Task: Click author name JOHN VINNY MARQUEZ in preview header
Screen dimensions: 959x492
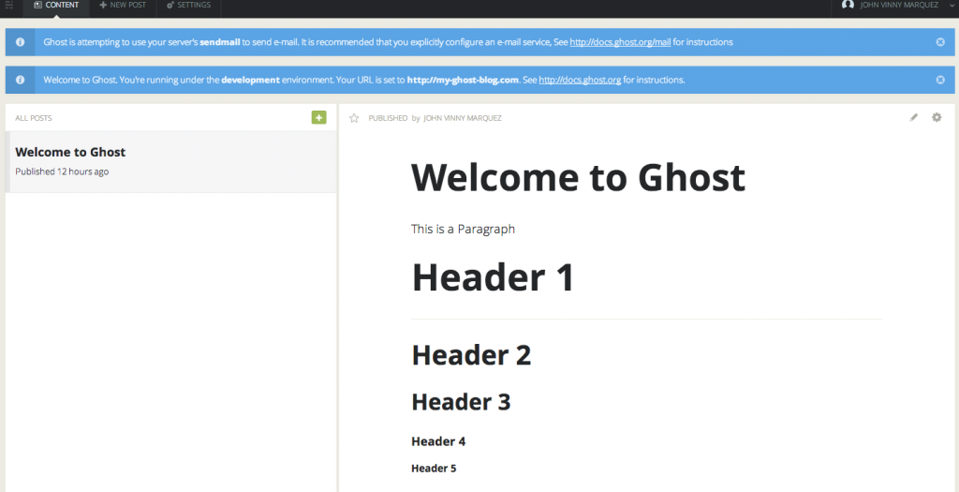Action: click(x=463, y=118)
